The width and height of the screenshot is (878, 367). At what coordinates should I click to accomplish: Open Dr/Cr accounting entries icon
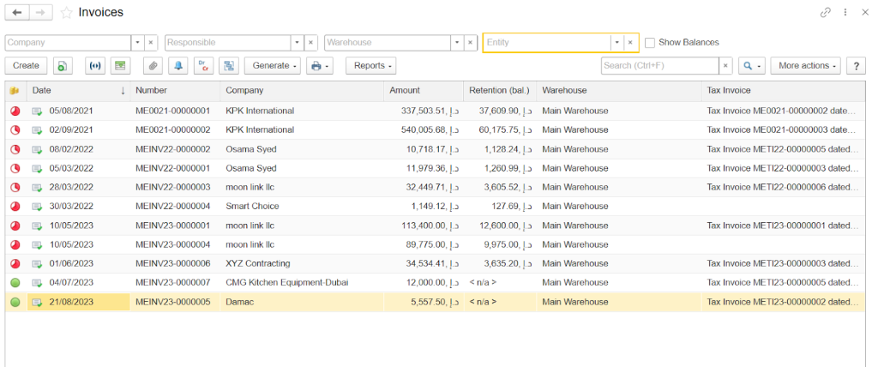(x=203, y=65)
